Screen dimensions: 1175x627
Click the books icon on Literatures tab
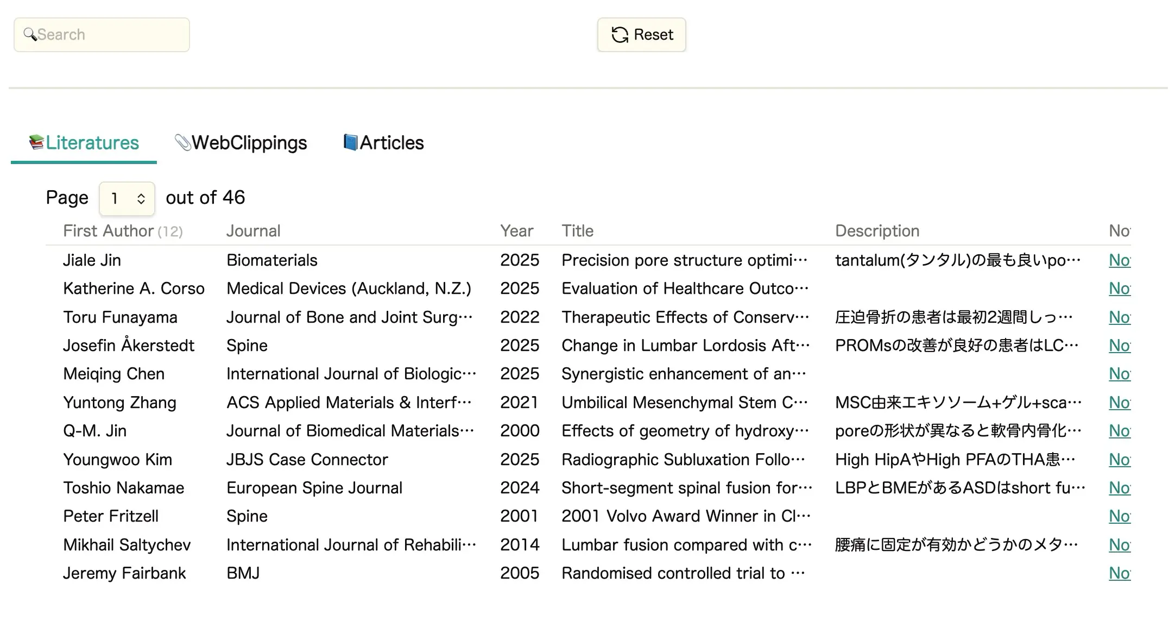click(x=36, y=142)
